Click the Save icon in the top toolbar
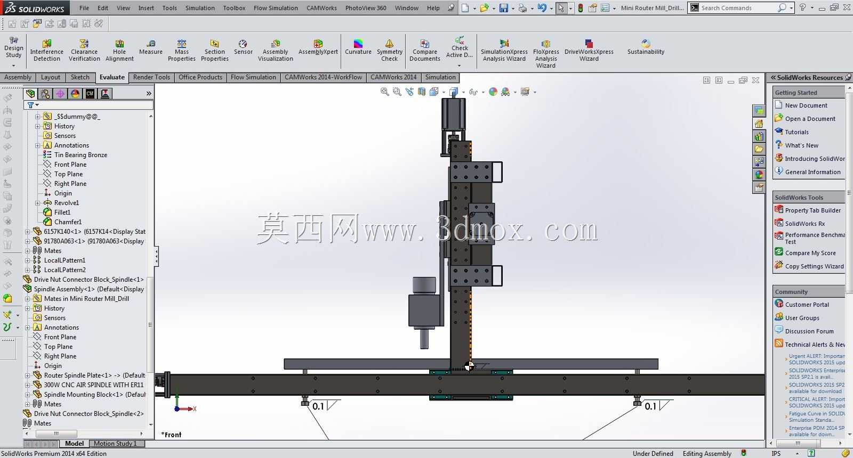 [x=504, y=8]
